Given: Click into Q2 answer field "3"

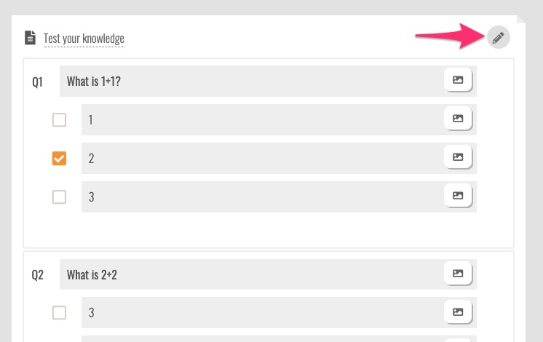Looking at the screenshot, I should tap(258, 313).
